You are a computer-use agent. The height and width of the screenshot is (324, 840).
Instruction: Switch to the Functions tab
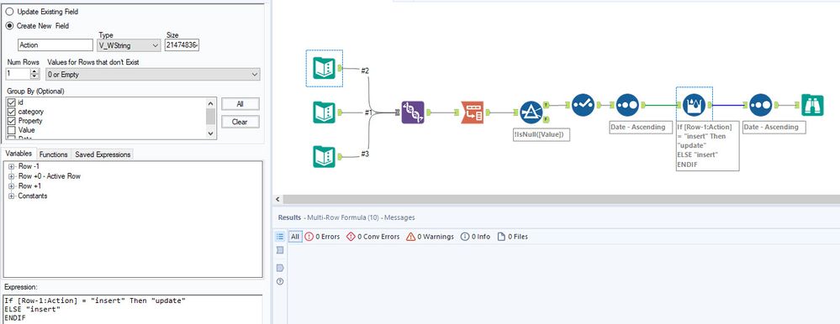[54, 154]
